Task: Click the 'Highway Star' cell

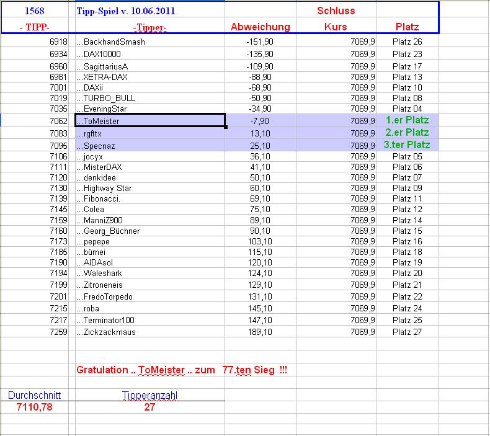Action: point(150,188)
